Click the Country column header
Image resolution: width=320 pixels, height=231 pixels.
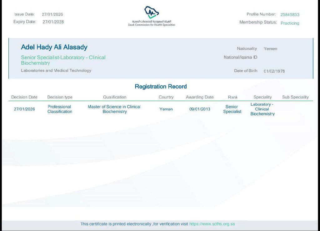(166, 97)
